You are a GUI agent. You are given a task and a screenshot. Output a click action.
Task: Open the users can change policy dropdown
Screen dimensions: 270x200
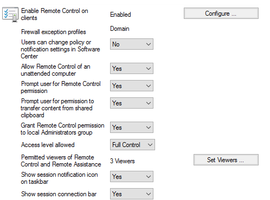click(x=132, y=44)
